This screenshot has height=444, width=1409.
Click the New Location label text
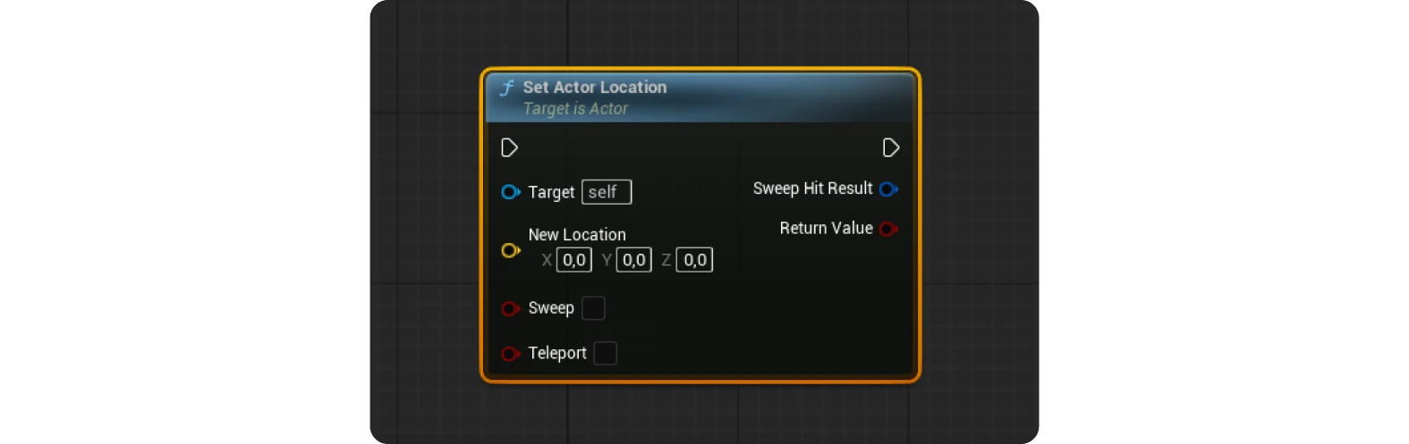pyautogui.click(x=577, y=235)
